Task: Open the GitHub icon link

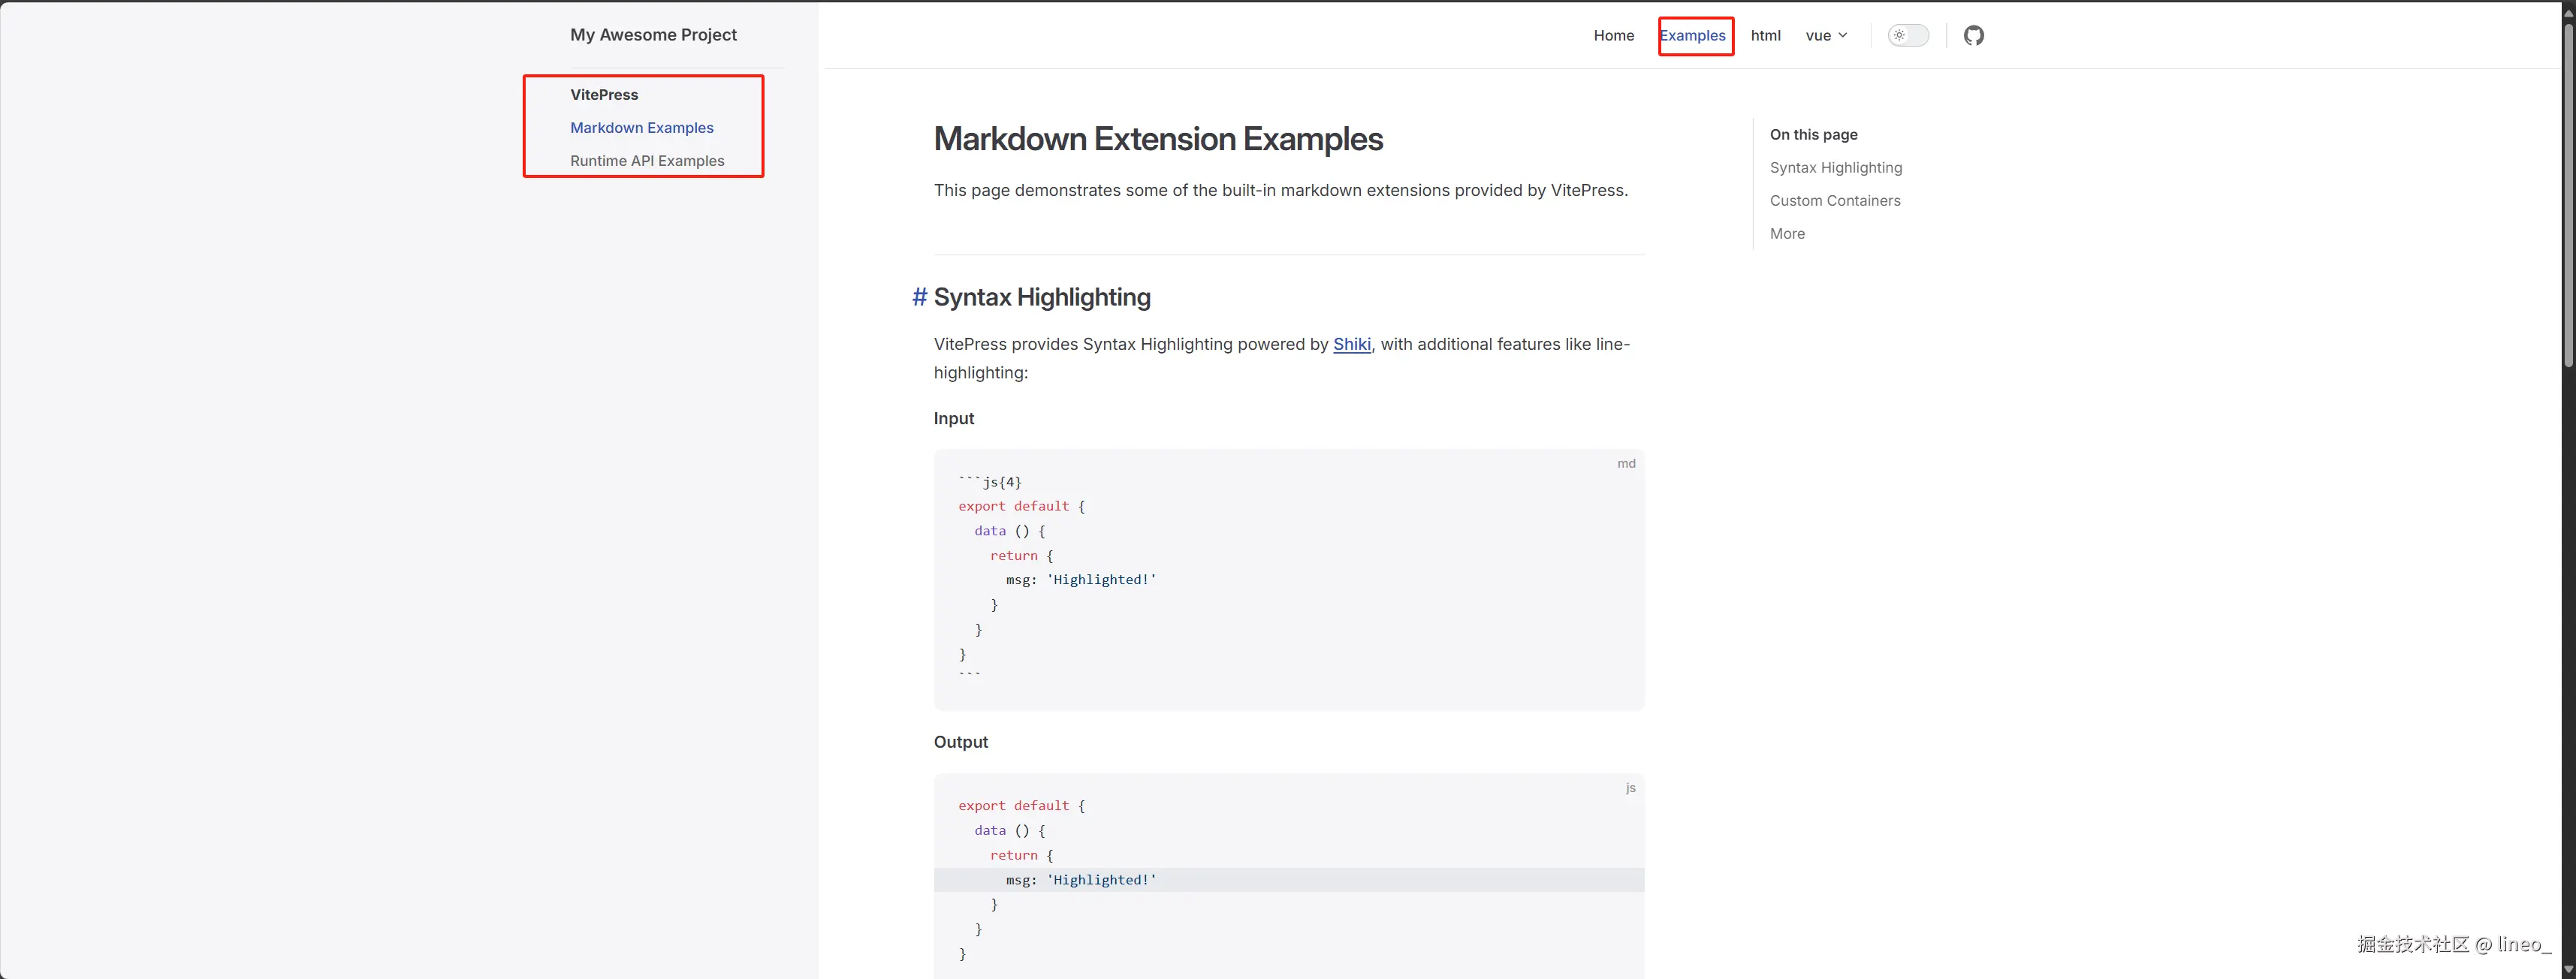Action: tap(1973, 36)
